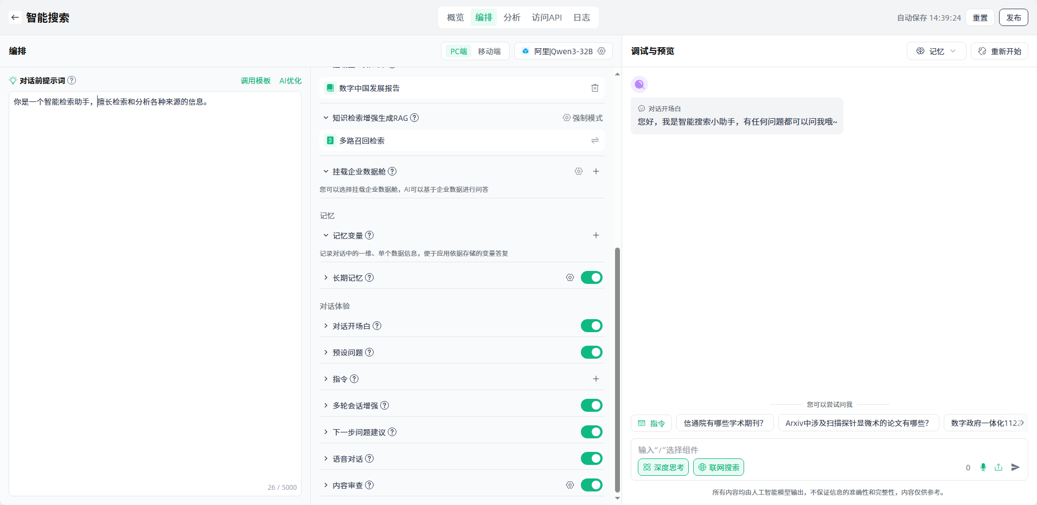
Task: Click the microphone icon in chat input
Action: point(983,467)
